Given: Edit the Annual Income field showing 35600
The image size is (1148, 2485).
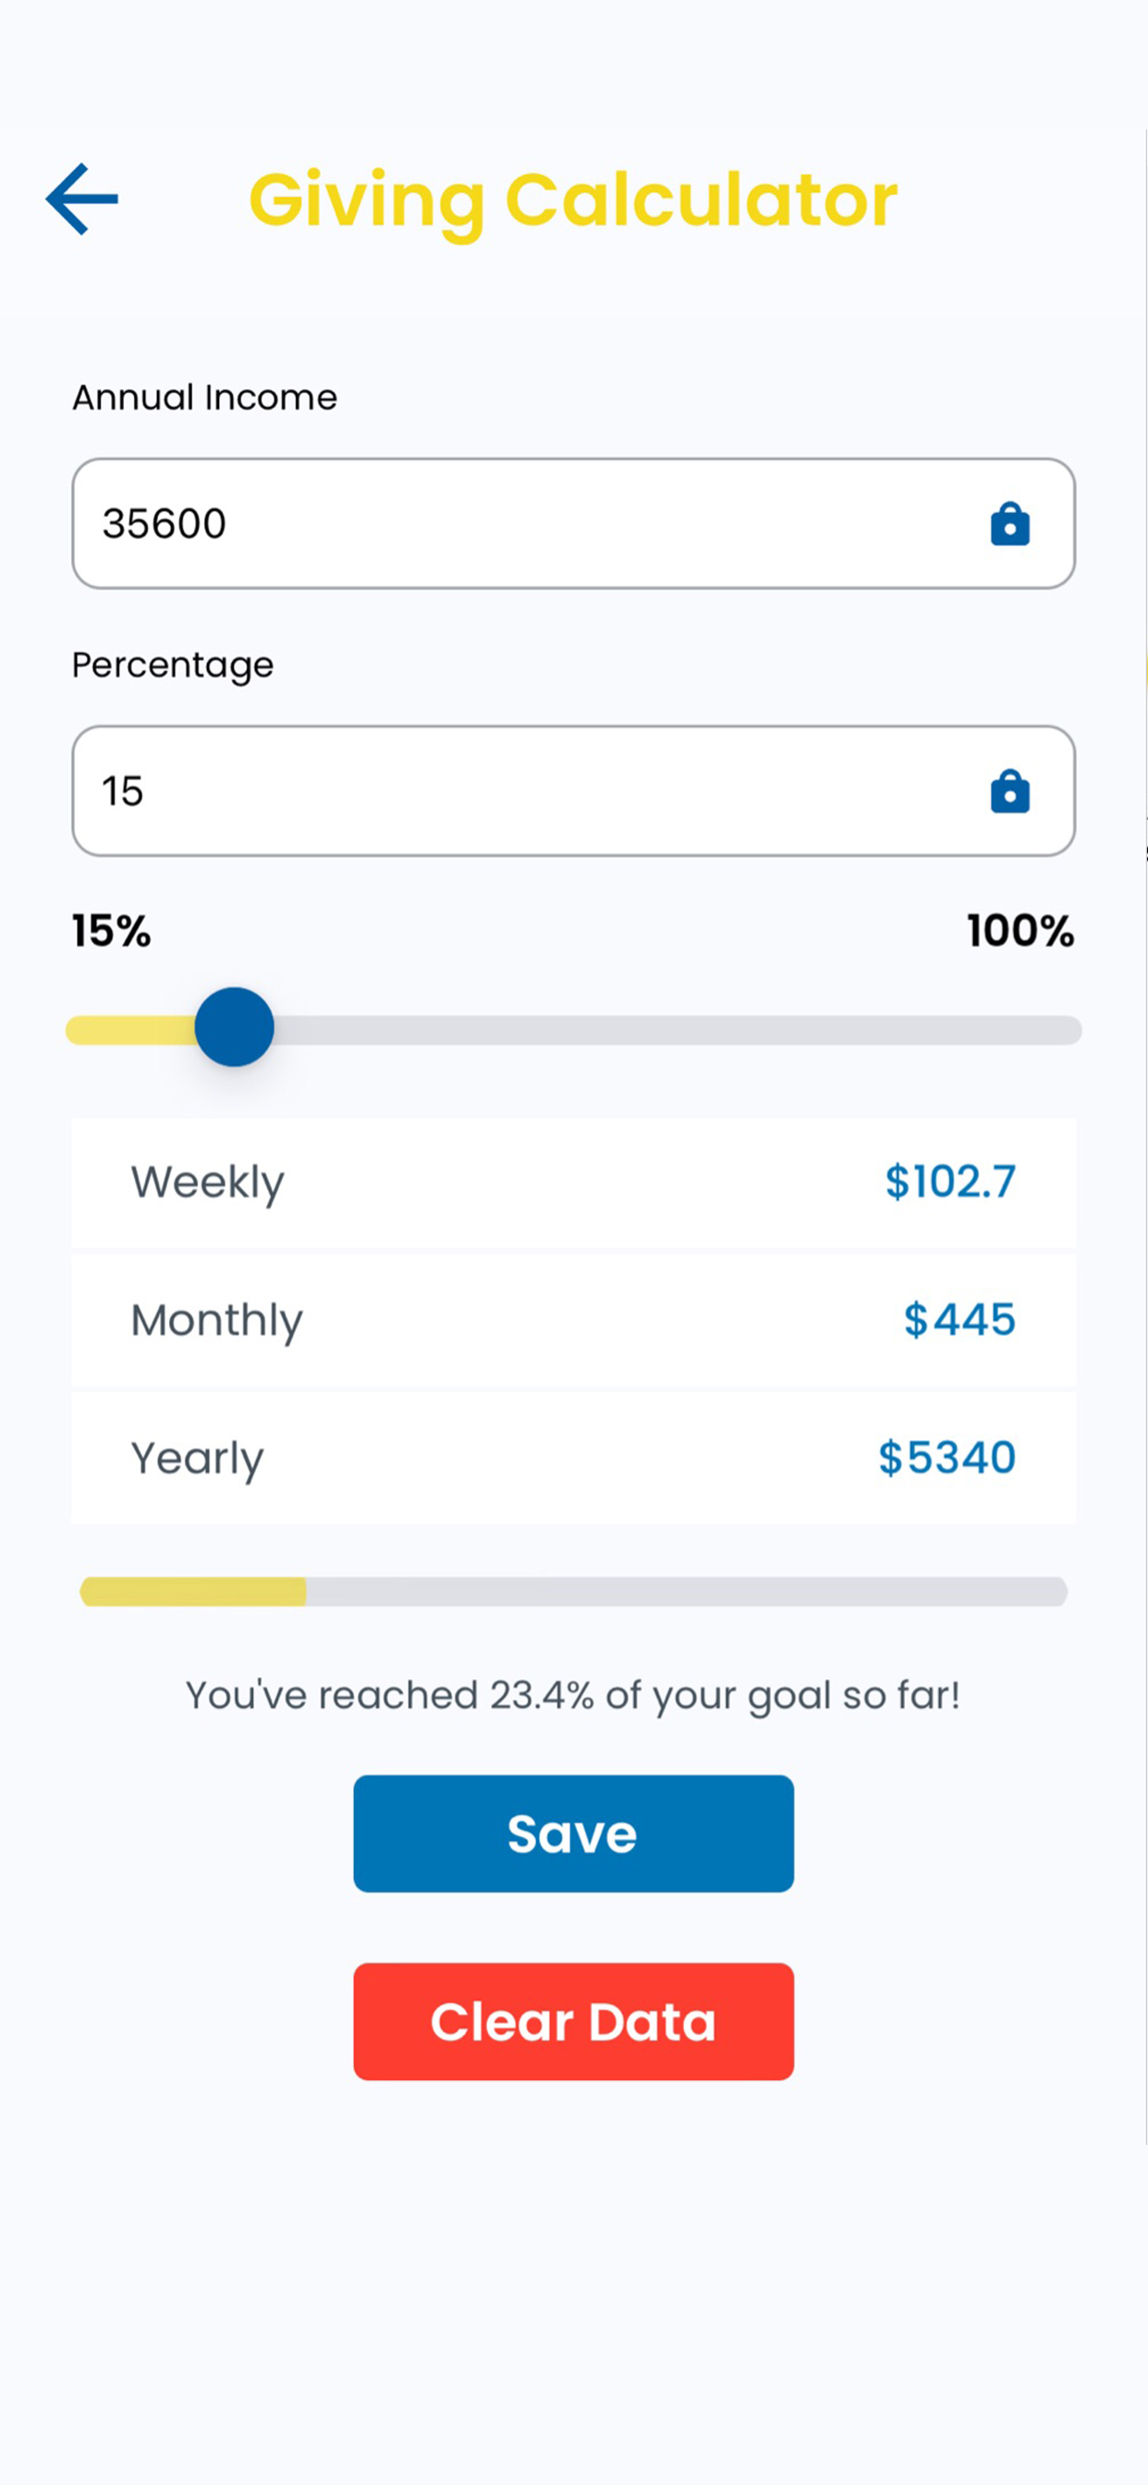Looking at the screenshot, I should click(x=573, y=524).
